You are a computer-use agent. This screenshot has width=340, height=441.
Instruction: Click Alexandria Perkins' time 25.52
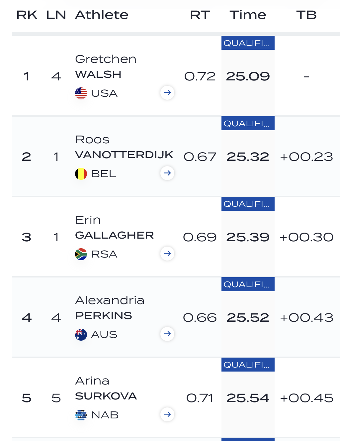point(248,318)
